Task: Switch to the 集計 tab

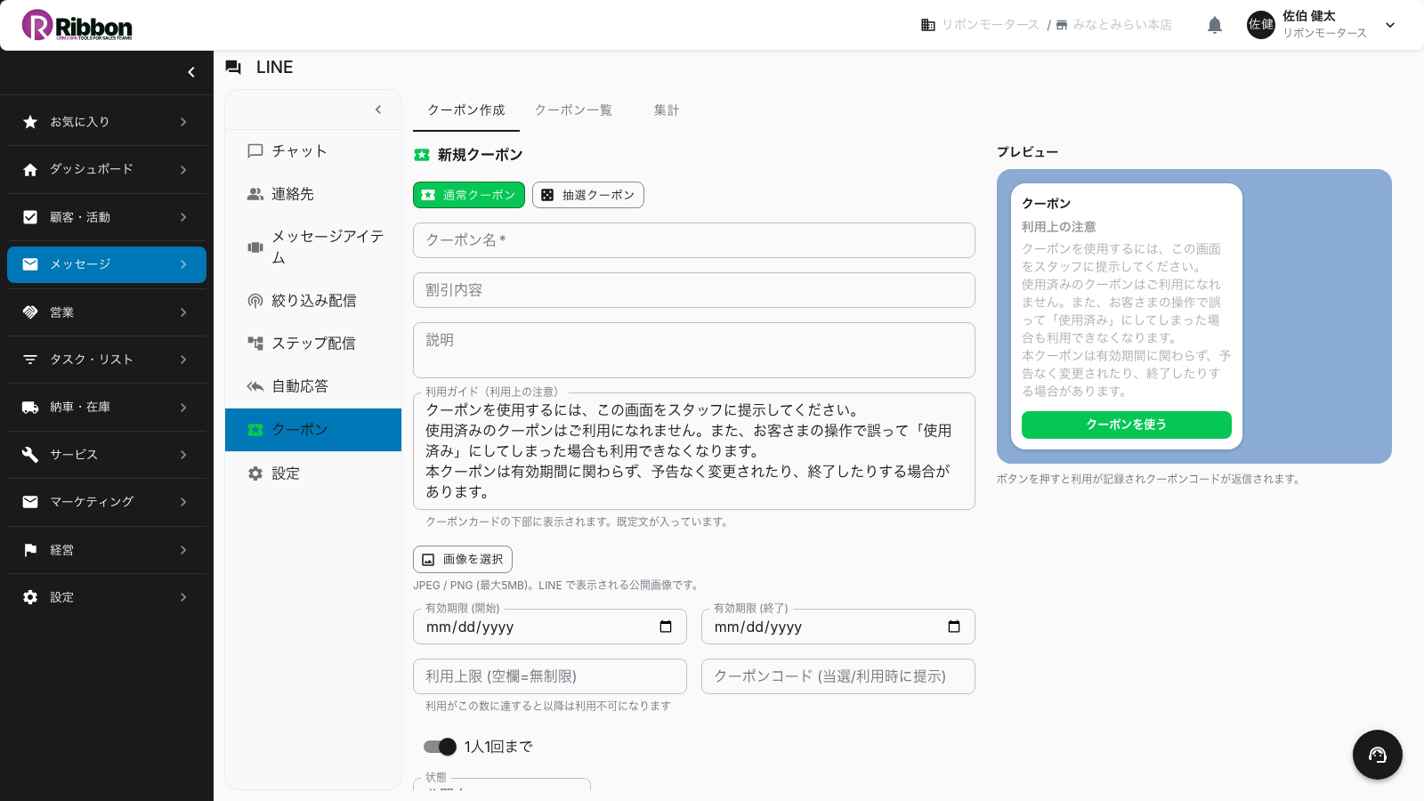Action: click(667, 110)
